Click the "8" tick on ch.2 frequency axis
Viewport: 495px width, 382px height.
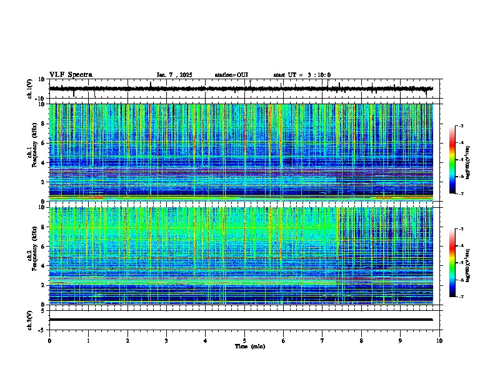[44, 227]
